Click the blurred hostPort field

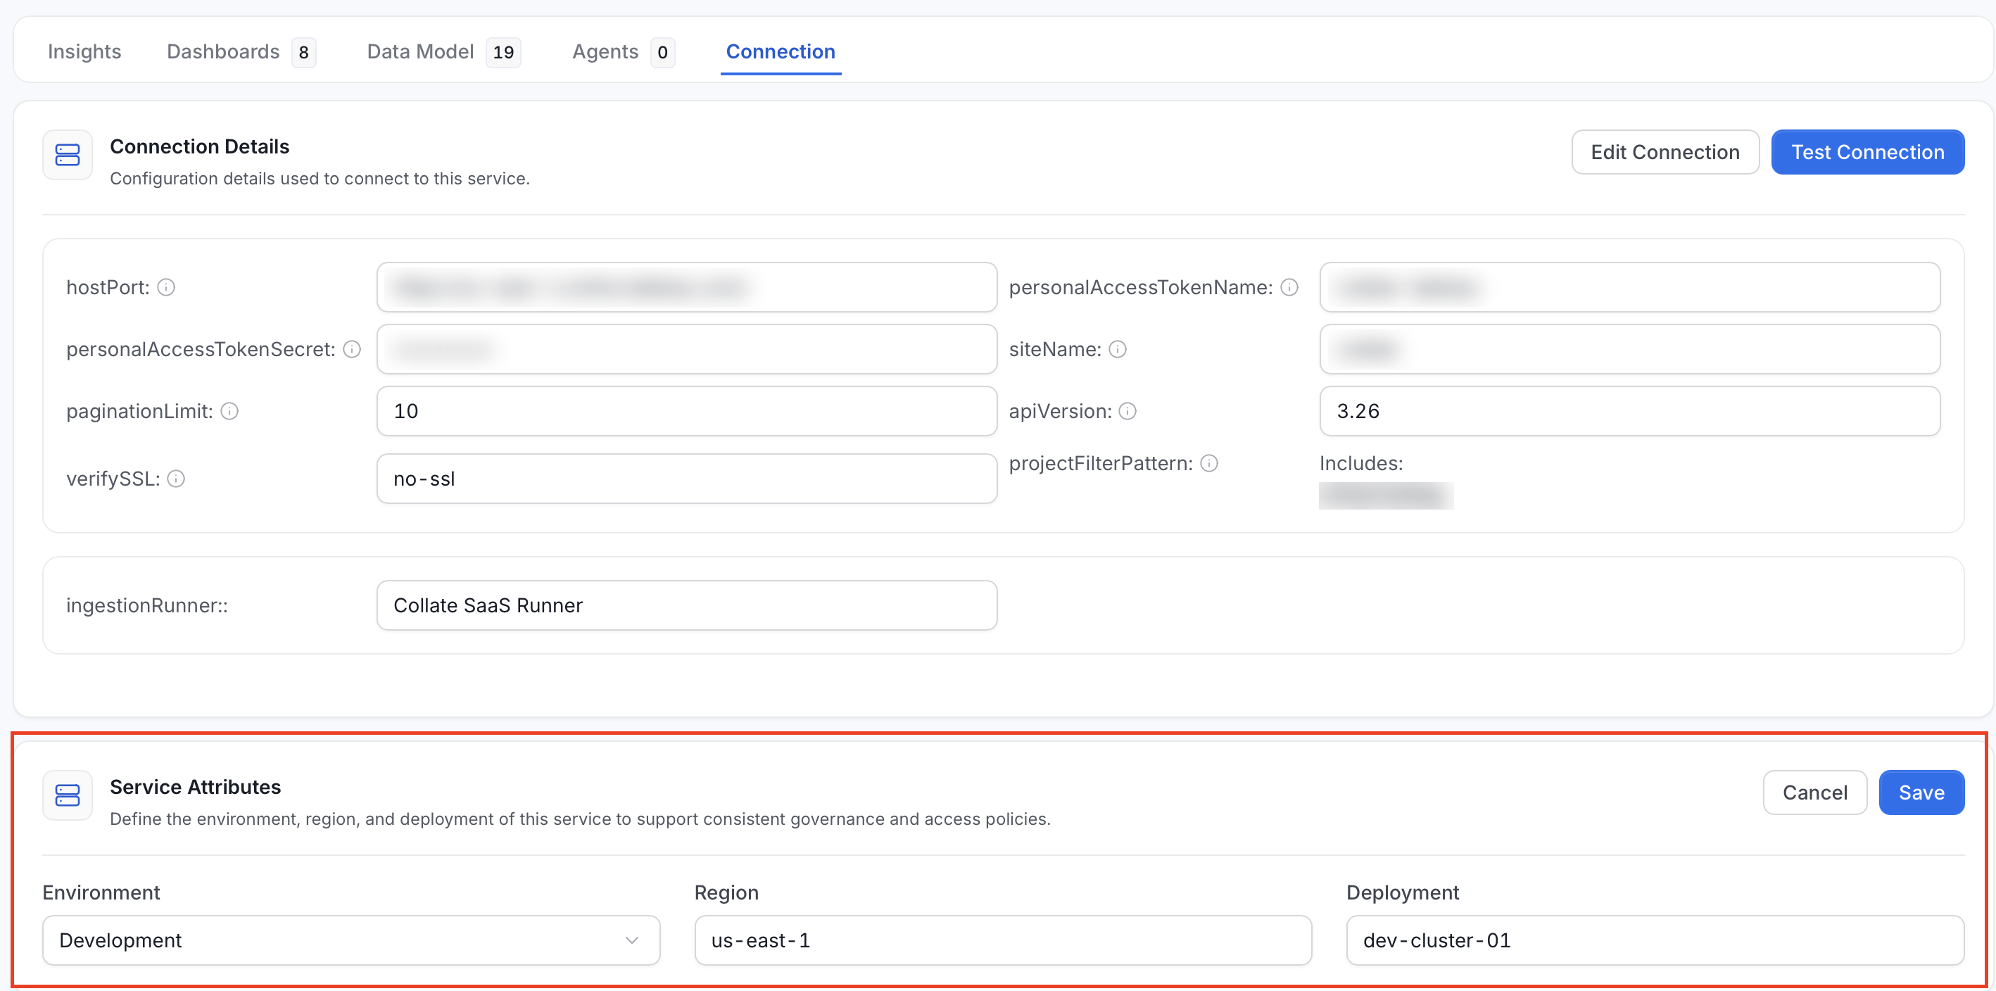(x=686, y=287)
